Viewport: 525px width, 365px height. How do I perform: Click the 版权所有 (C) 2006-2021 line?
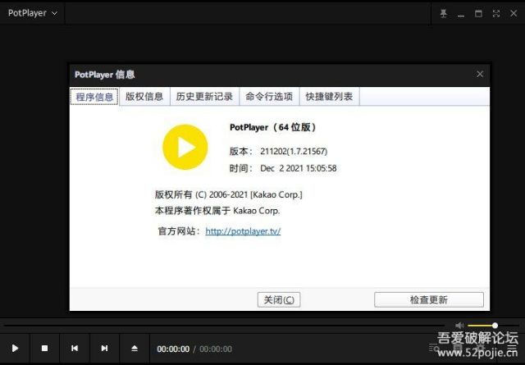pyautogui.click(x=228, y=194)
